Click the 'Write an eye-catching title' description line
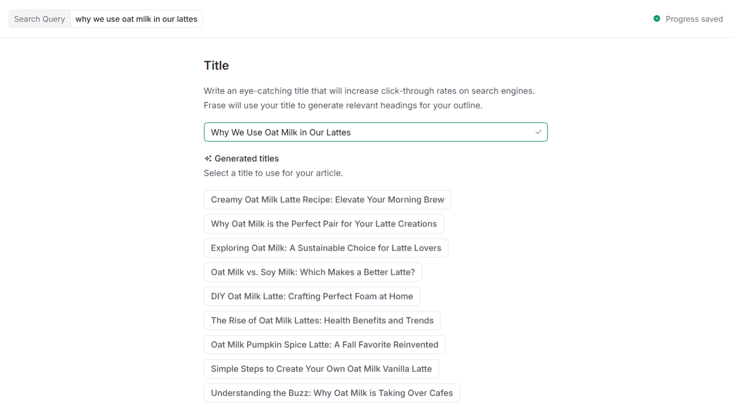This screenshot has height=407, width=733. pyautogui.click(x=369, y=91)
